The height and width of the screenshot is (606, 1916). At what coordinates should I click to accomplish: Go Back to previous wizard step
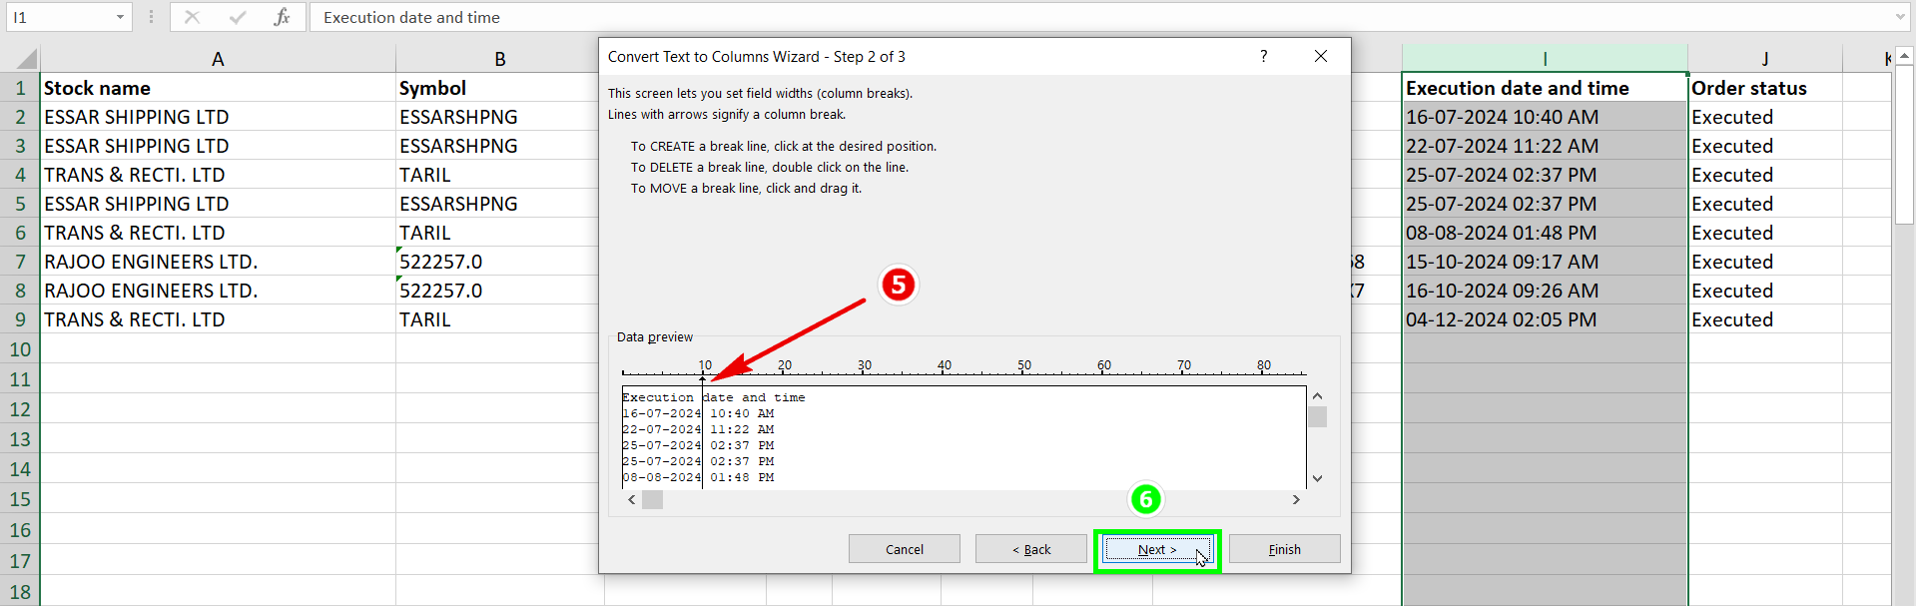pyautogui.click(x=1030, y=549)
